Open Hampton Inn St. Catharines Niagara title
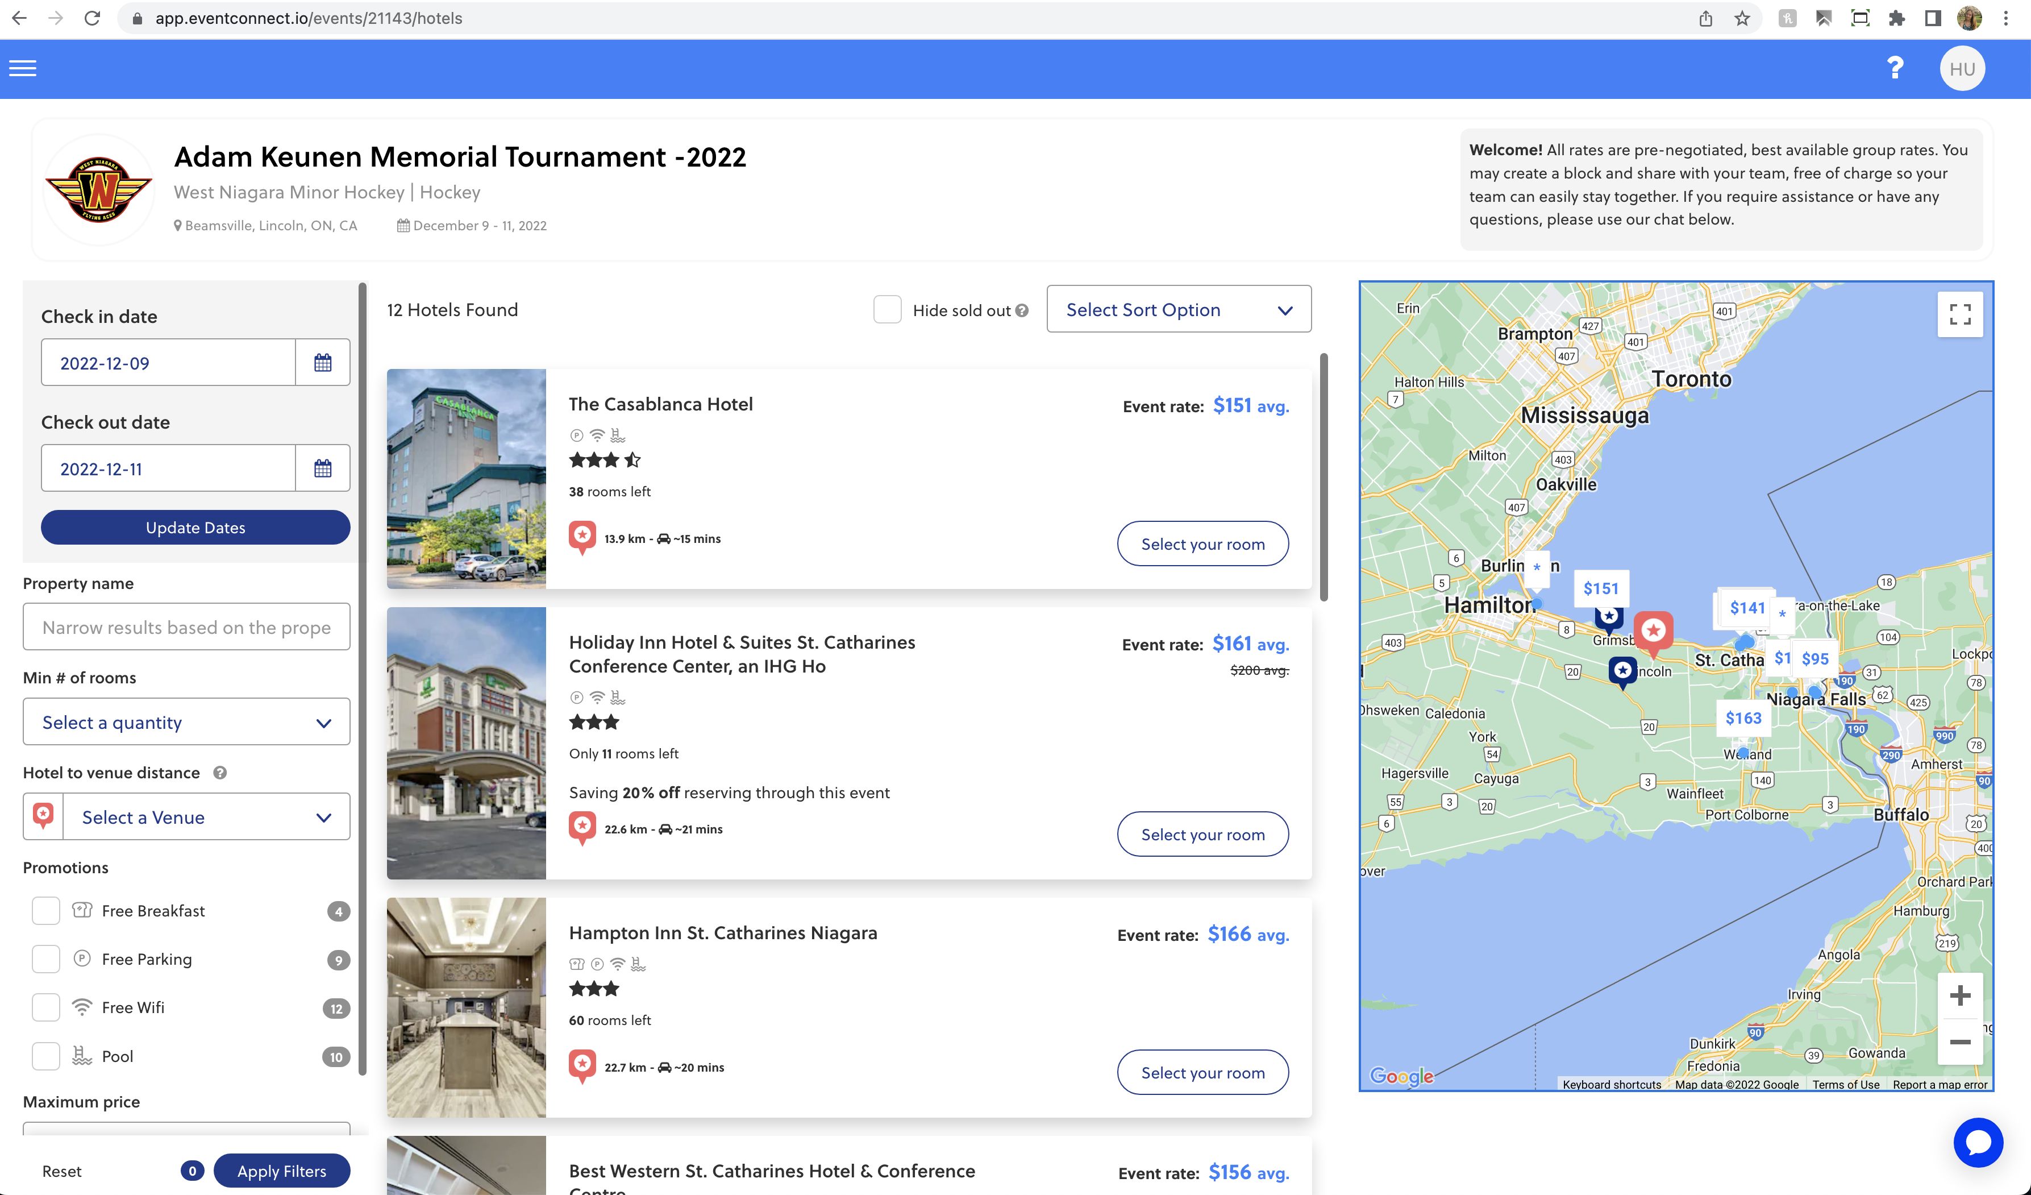The width and height of the screenshot is (2031, 1195). tap(723, 933)
